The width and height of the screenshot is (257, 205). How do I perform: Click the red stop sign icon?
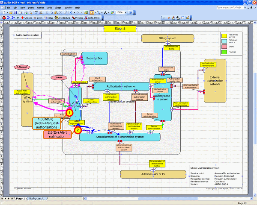[4, 18]
